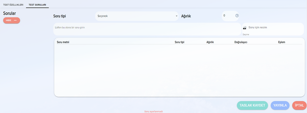Viewport: 307px width, 113px height.
Task: Publish test with YAYINLA button
Action: coord(280,106)
